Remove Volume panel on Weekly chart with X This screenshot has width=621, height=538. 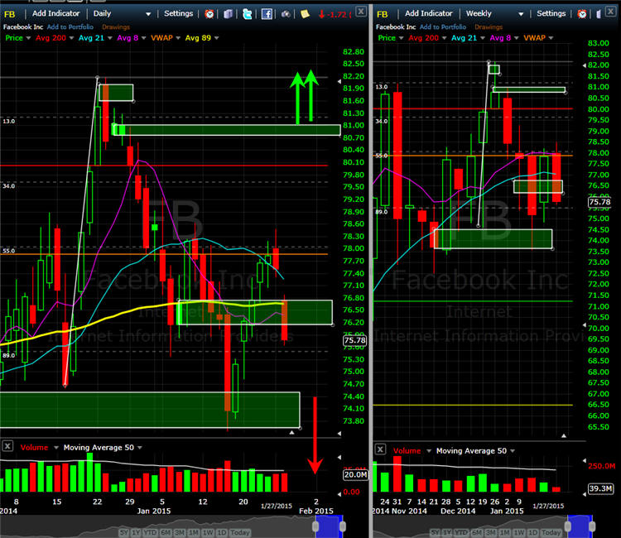[380, 449]
